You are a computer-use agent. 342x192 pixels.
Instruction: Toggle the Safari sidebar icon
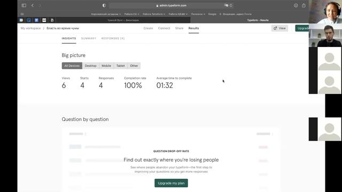click(24, 5)
